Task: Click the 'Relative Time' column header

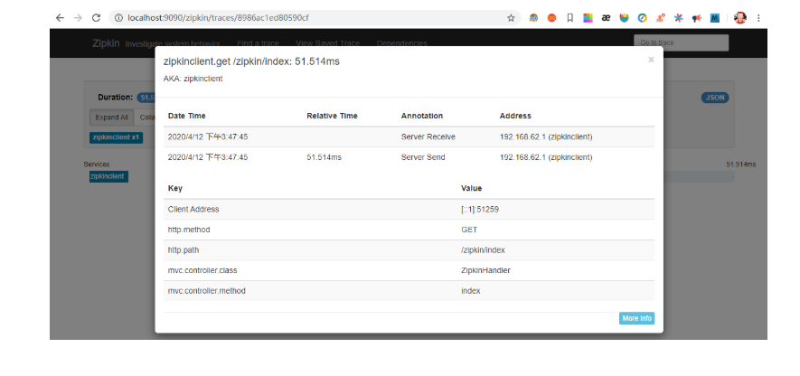Action: pyautogui.click(x=332, y=116)
